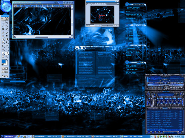The height and width of the screenshot is (138, 185).
Task: Select the Eraser tool
Action: [x=3, y=39]
